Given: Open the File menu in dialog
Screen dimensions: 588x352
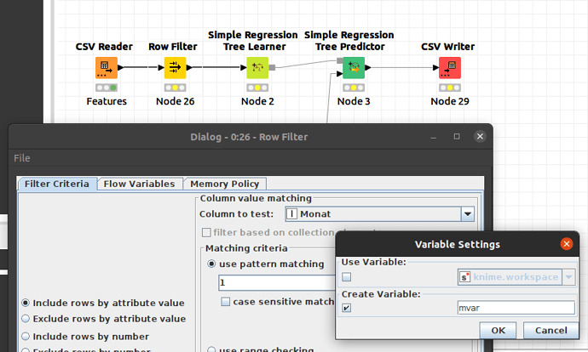Looking at the screenshot, I should [22, 158].
